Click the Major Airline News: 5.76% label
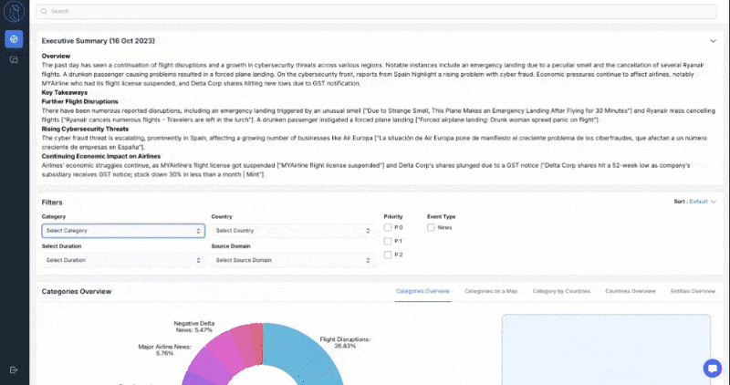Viewport: 730px width, 385px height. [x=165, y=350]
